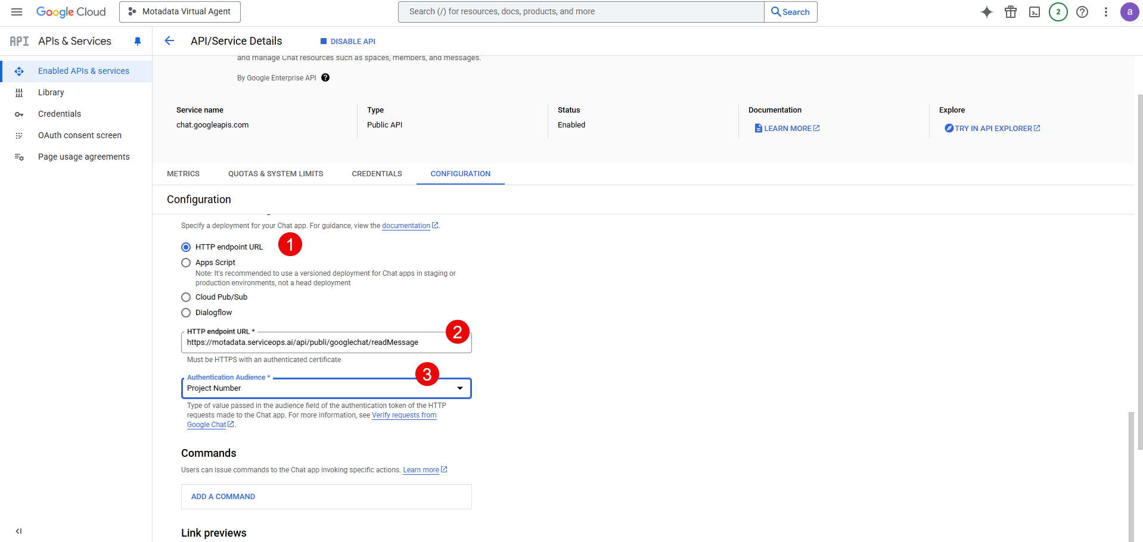Unpin APIs & Services with pin icon
The height and width of the screenshot is (542, 1143).
point(138,41)
